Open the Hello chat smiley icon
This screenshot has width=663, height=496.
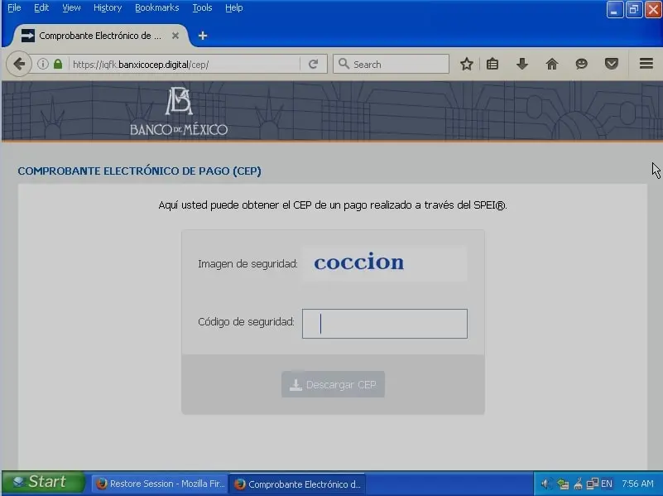pos(582,65)
